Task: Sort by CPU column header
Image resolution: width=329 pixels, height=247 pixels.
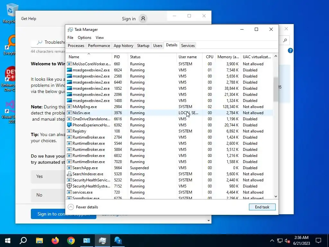Action: coord(209,57)
